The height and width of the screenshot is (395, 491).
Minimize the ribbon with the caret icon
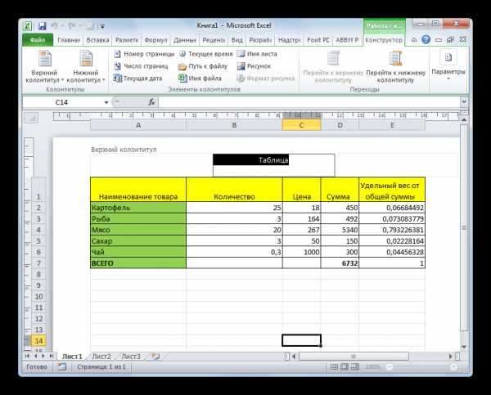coord(414,40)
